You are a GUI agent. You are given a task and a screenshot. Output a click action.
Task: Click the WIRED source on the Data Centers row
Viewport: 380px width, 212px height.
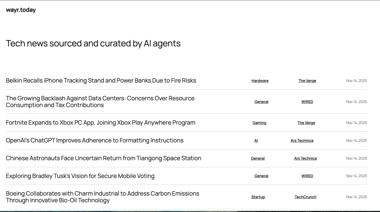click(307, 102)
